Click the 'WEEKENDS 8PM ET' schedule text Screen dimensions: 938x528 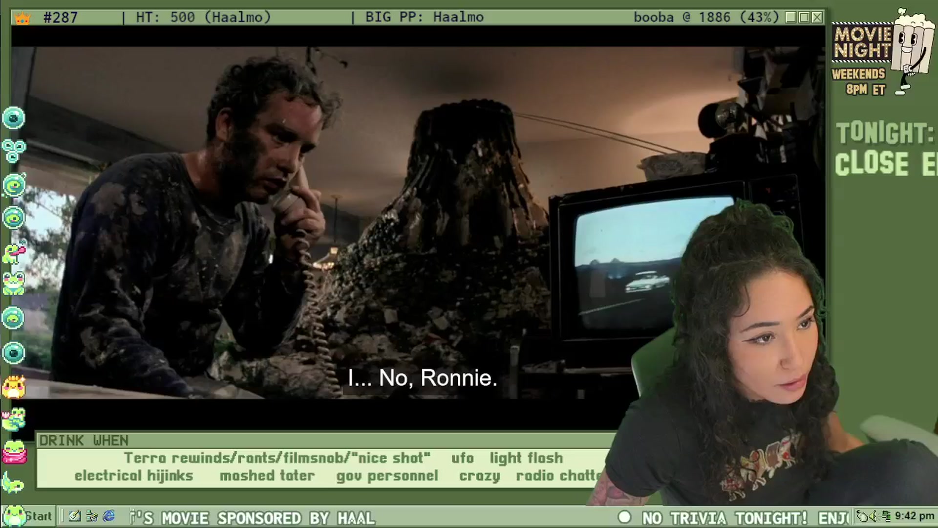tap(858, 82)
